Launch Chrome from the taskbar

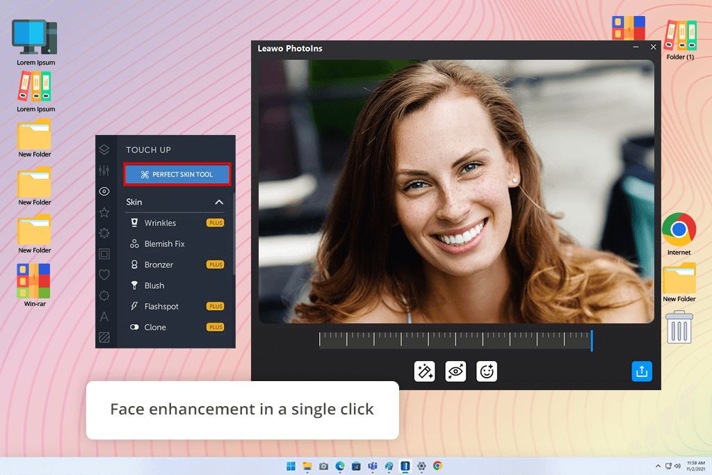(438, 466)
